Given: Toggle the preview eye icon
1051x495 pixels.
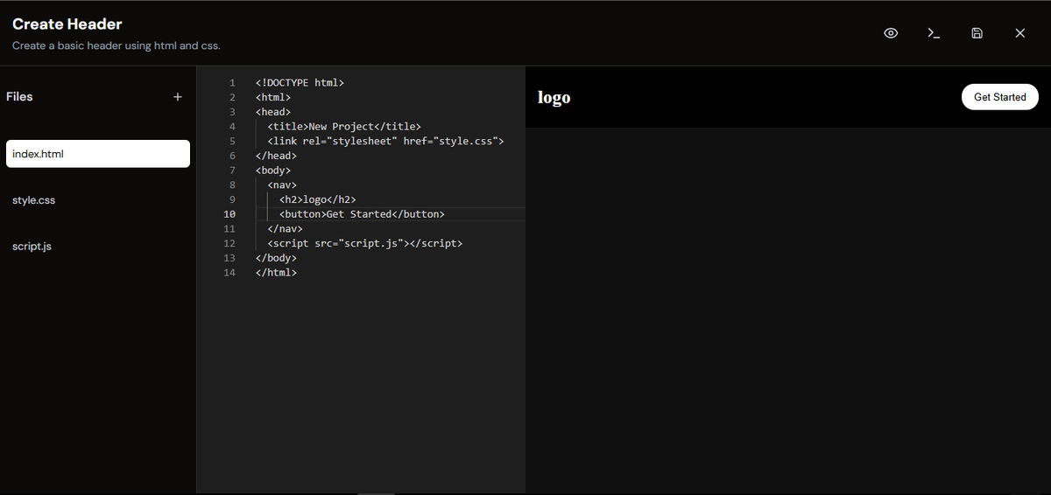Looking at the screenshot, I should click(x=891, y=33).
